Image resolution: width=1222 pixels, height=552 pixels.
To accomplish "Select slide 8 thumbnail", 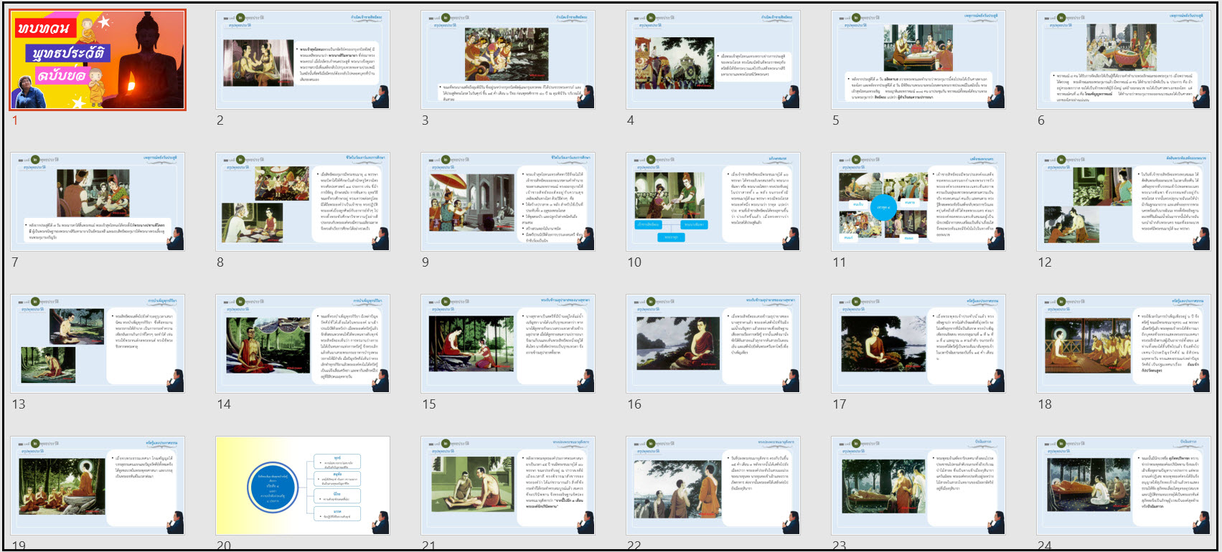I will (x=303, y=201).
